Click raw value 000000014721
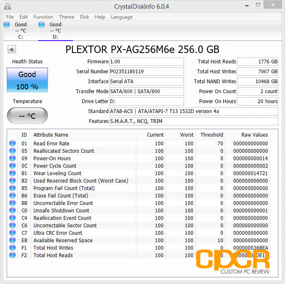This screenshot has width=285, height=284. tap(251, 173)
